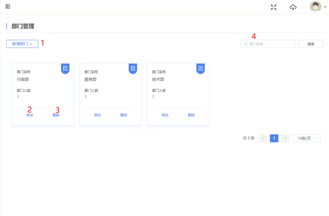Click the 新增部门 + button
This screenshot has height=216, width=329.
tap(22, 44)
